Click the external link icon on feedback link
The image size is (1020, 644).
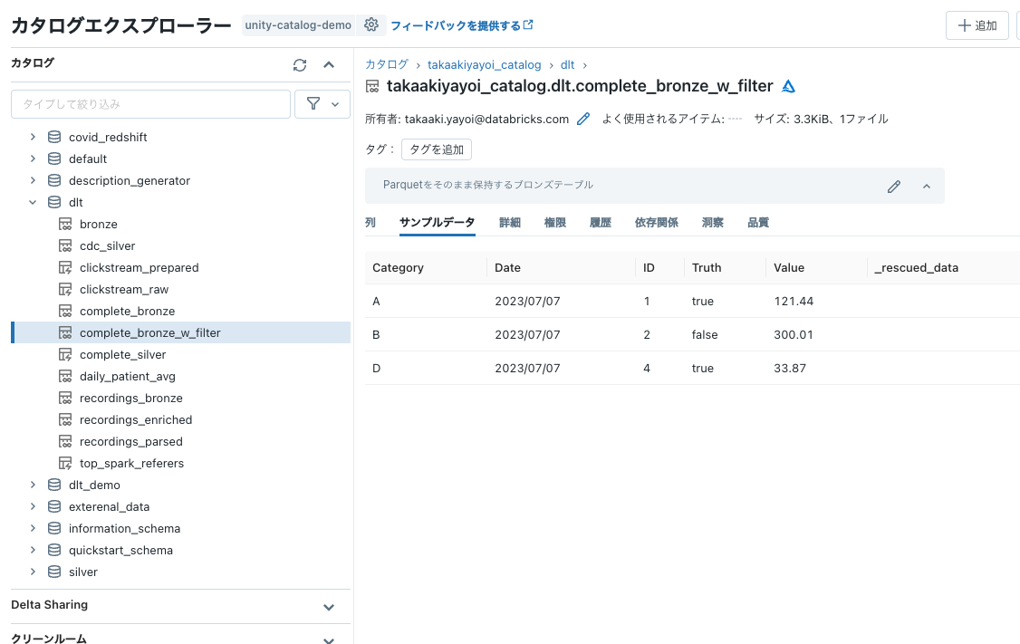[x=528, y=24]
